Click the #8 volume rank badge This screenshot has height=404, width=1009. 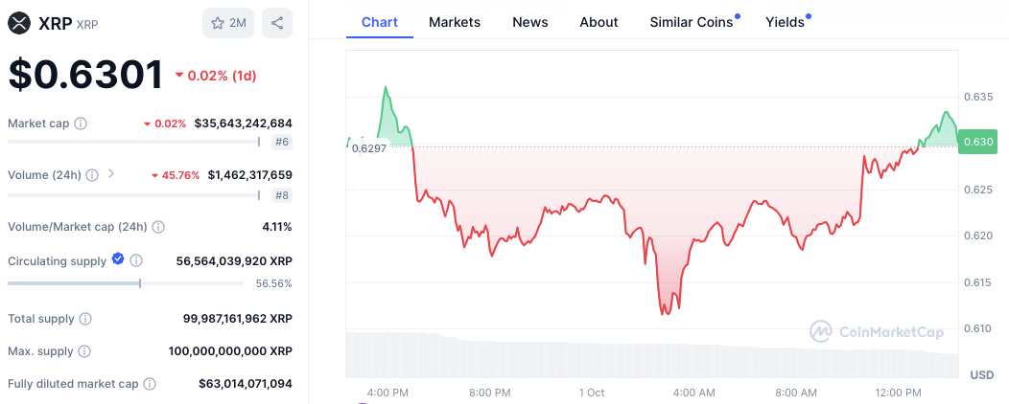pyautogui.click(x=282, y=195)
